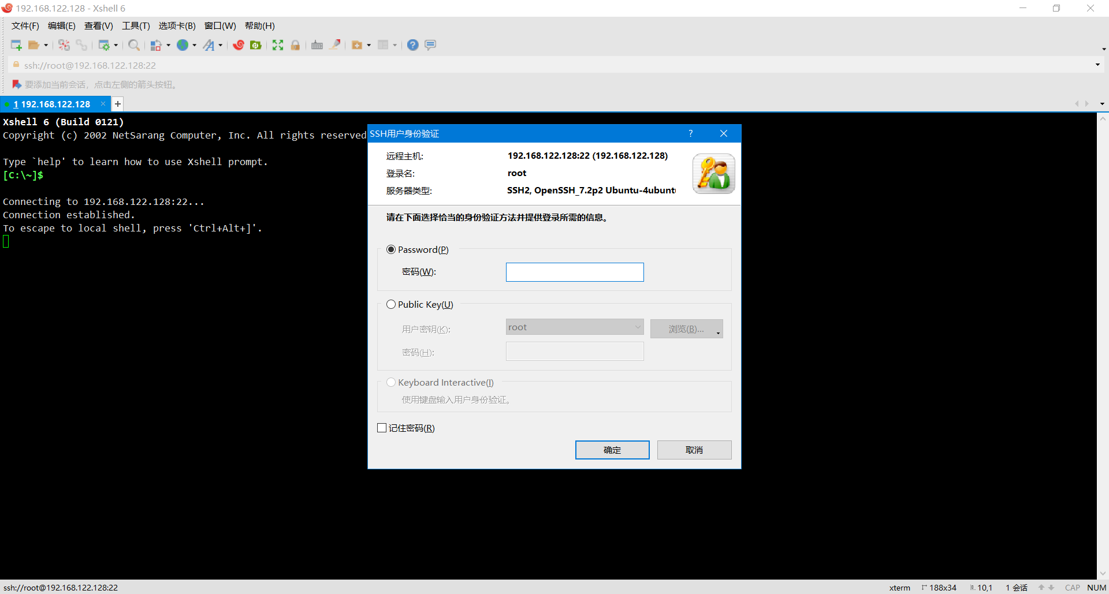Click the speech bubble feedback icon
The height and width of the screenshot is (594, 1109).
pyautogui.click(x=430, y=45)
